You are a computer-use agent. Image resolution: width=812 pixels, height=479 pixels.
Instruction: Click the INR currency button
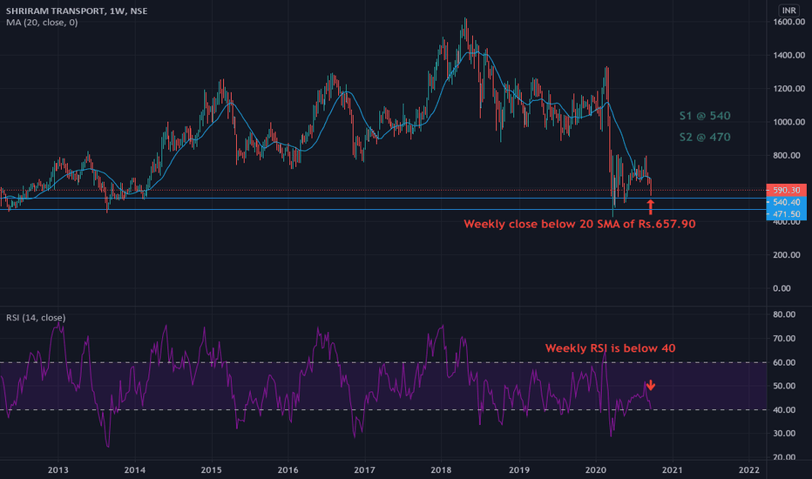788,10
